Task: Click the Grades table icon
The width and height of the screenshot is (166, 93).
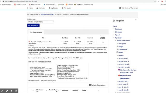Action: coord(117,52)
